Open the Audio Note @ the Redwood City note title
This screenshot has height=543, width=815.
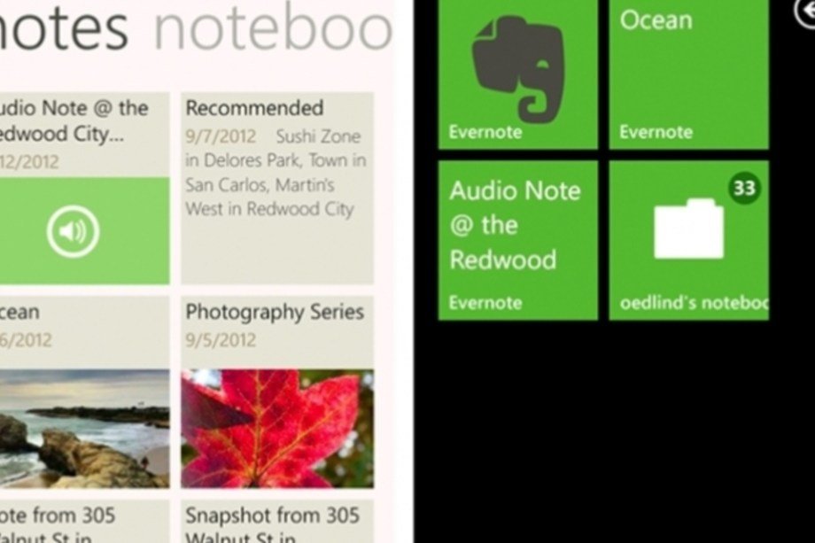pyautogui.click(x=74, y=120)
